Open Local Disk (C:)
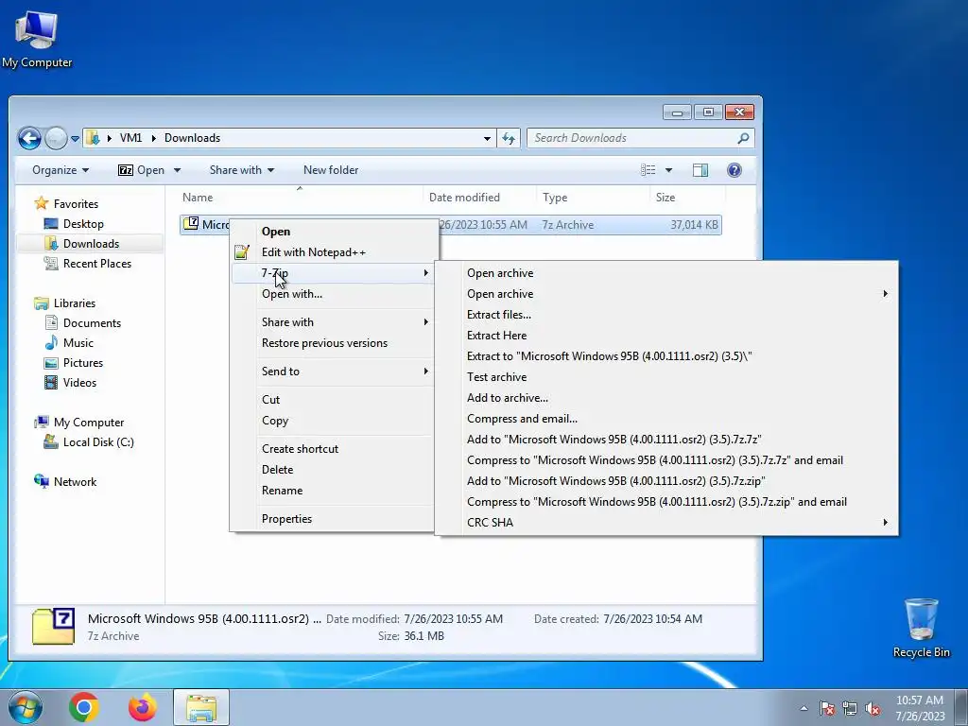 (x=98, y=442)
